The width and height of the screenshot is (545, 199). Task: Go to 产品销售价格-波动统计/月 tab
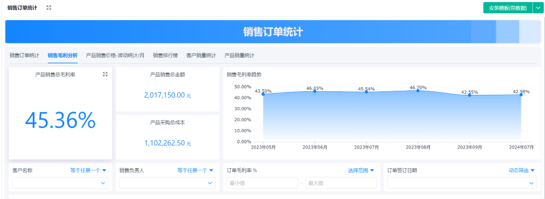(x=115, y=56)
